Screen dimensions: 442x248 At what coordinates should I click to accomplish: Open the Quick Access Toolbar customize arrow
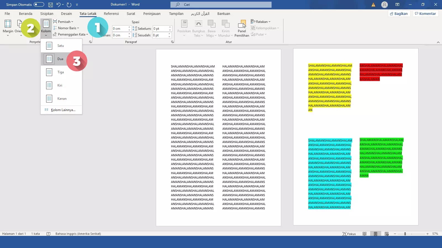pyautogui.click(x=77, y=5)
